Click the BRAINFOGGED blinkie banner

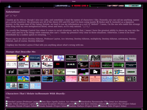(x=62, y=6)
